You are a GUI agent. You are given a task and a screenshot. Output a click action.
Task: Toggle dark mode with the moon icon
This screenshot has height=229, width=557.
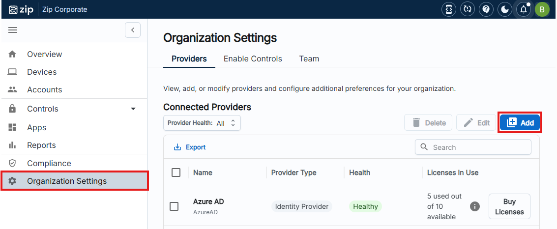tap(505, 9)
